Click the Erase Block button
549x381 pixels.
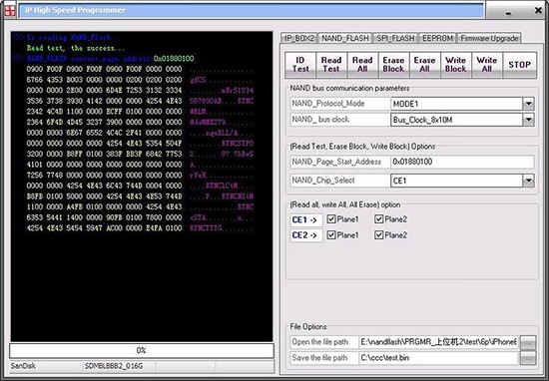pyautogui.click(x=393, y=65)
